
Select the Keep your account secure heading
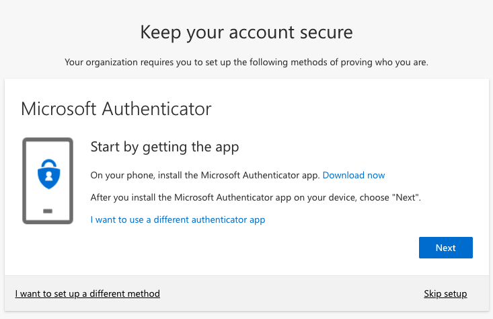[x=246, y=32]
